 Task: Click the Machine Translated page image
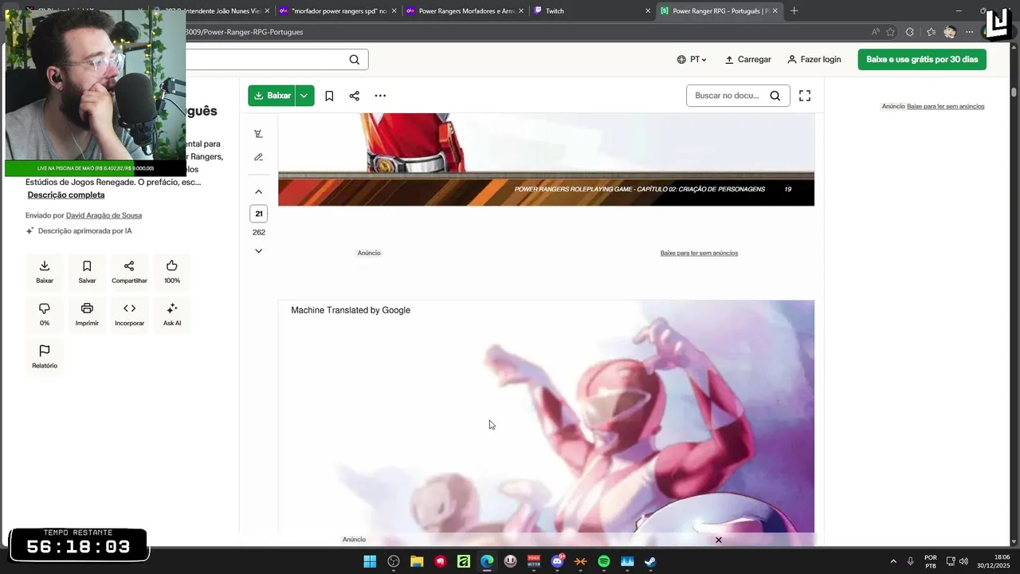(546, 416)
